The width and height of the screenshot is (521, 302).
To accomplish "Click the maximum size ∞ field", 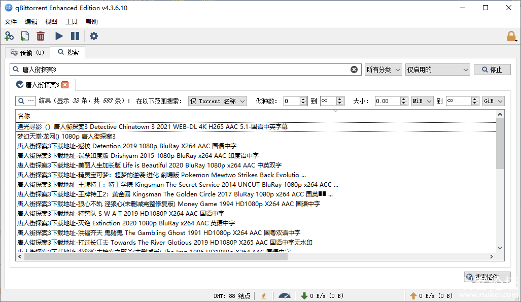I will pyautogui.click(x=459, y=101).
